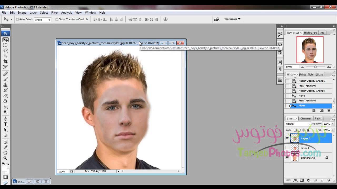Select the Path Selection tool
Image resolution: width=337 pixels, height=189 pixels.
pyautogui.click(x=6, y=130)
